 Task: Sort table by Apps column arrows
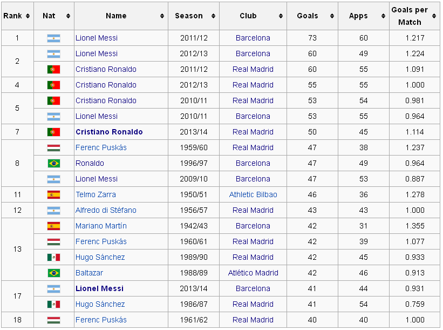[383, 16]
